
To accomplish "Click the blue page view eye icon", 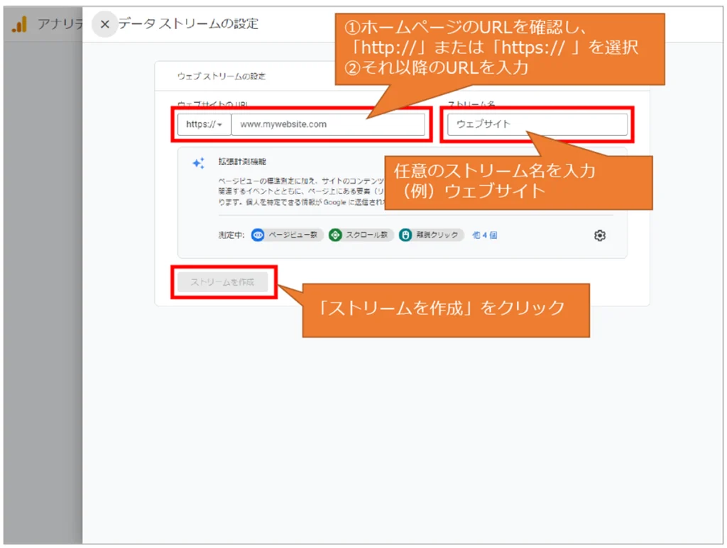I will (x=258, y=235).
